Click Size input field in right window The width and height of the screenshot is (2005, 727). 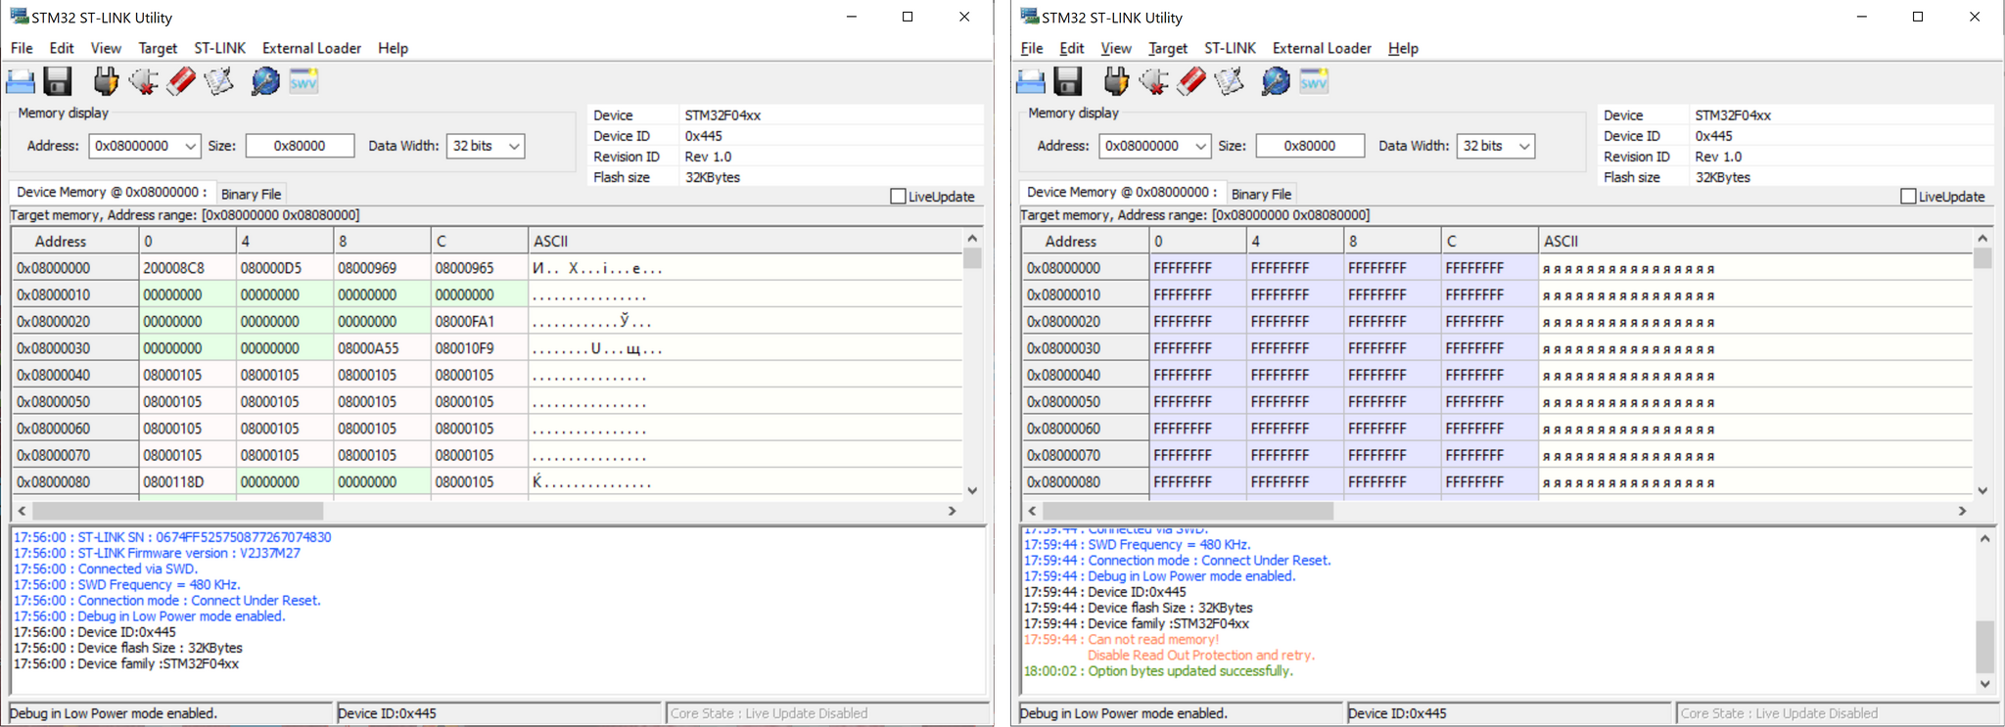pyautogui.click(x=1310, y=146)
